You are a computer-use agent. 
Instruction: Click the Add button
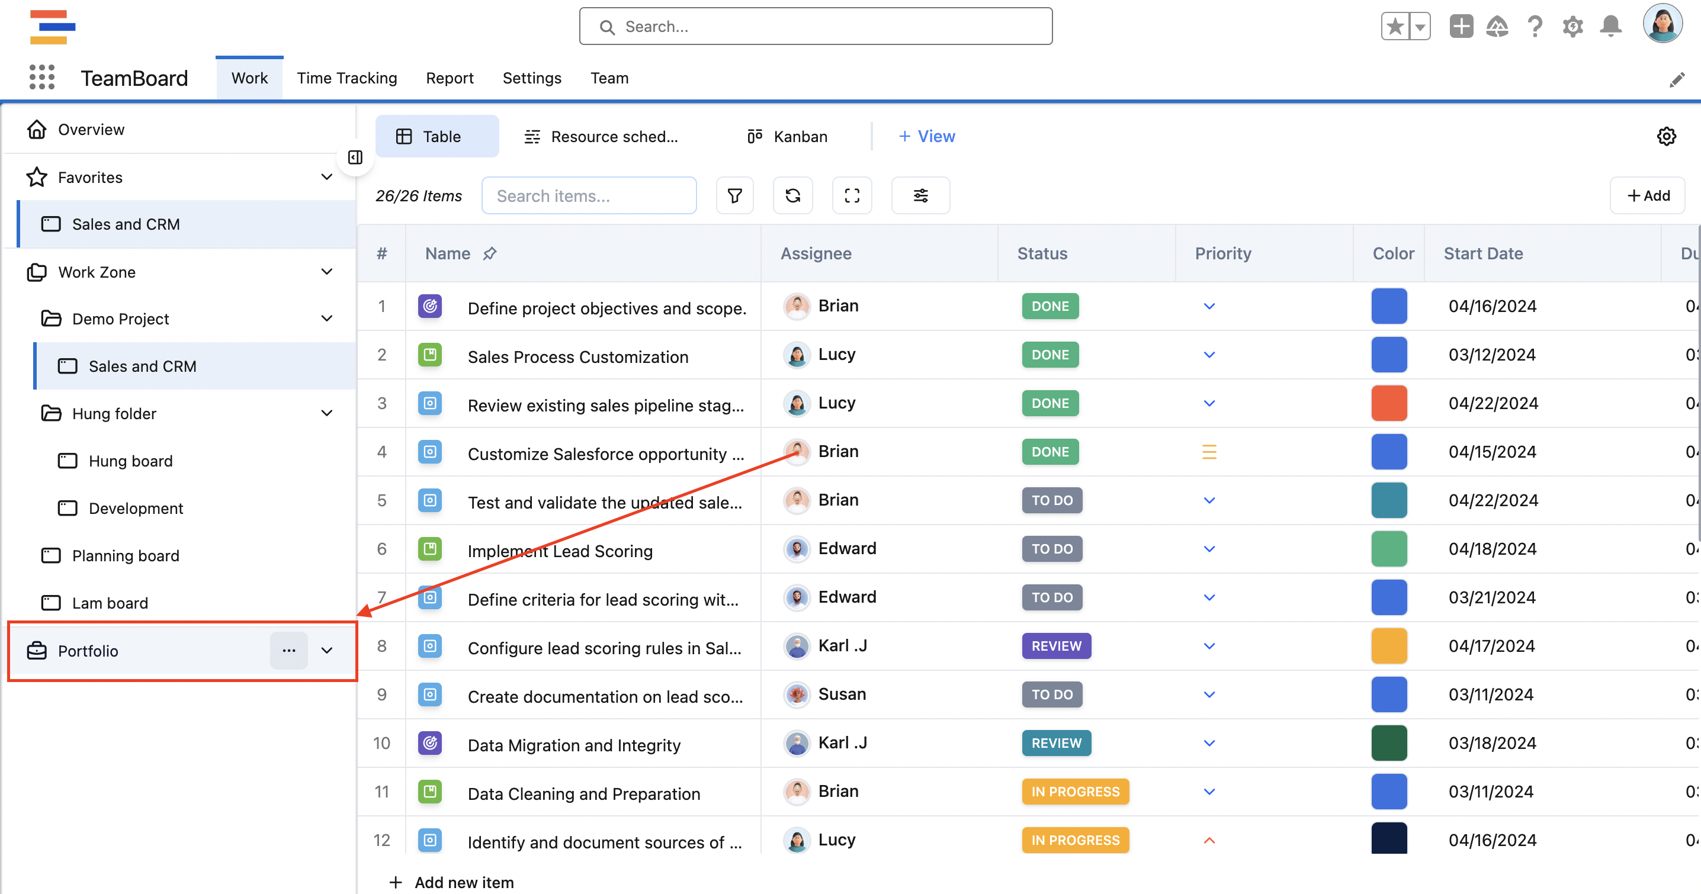(1648, 195)
